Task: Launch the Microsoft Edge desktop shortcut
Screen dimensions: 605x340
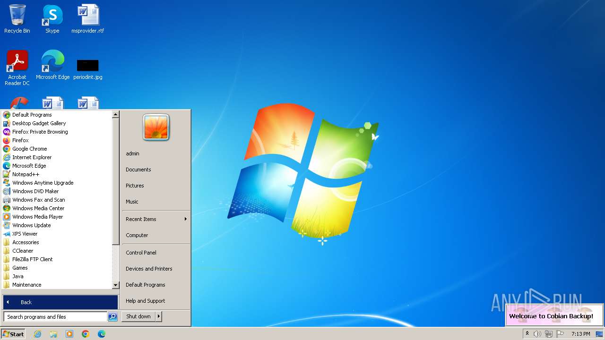Action: click(x=52, y=65)
